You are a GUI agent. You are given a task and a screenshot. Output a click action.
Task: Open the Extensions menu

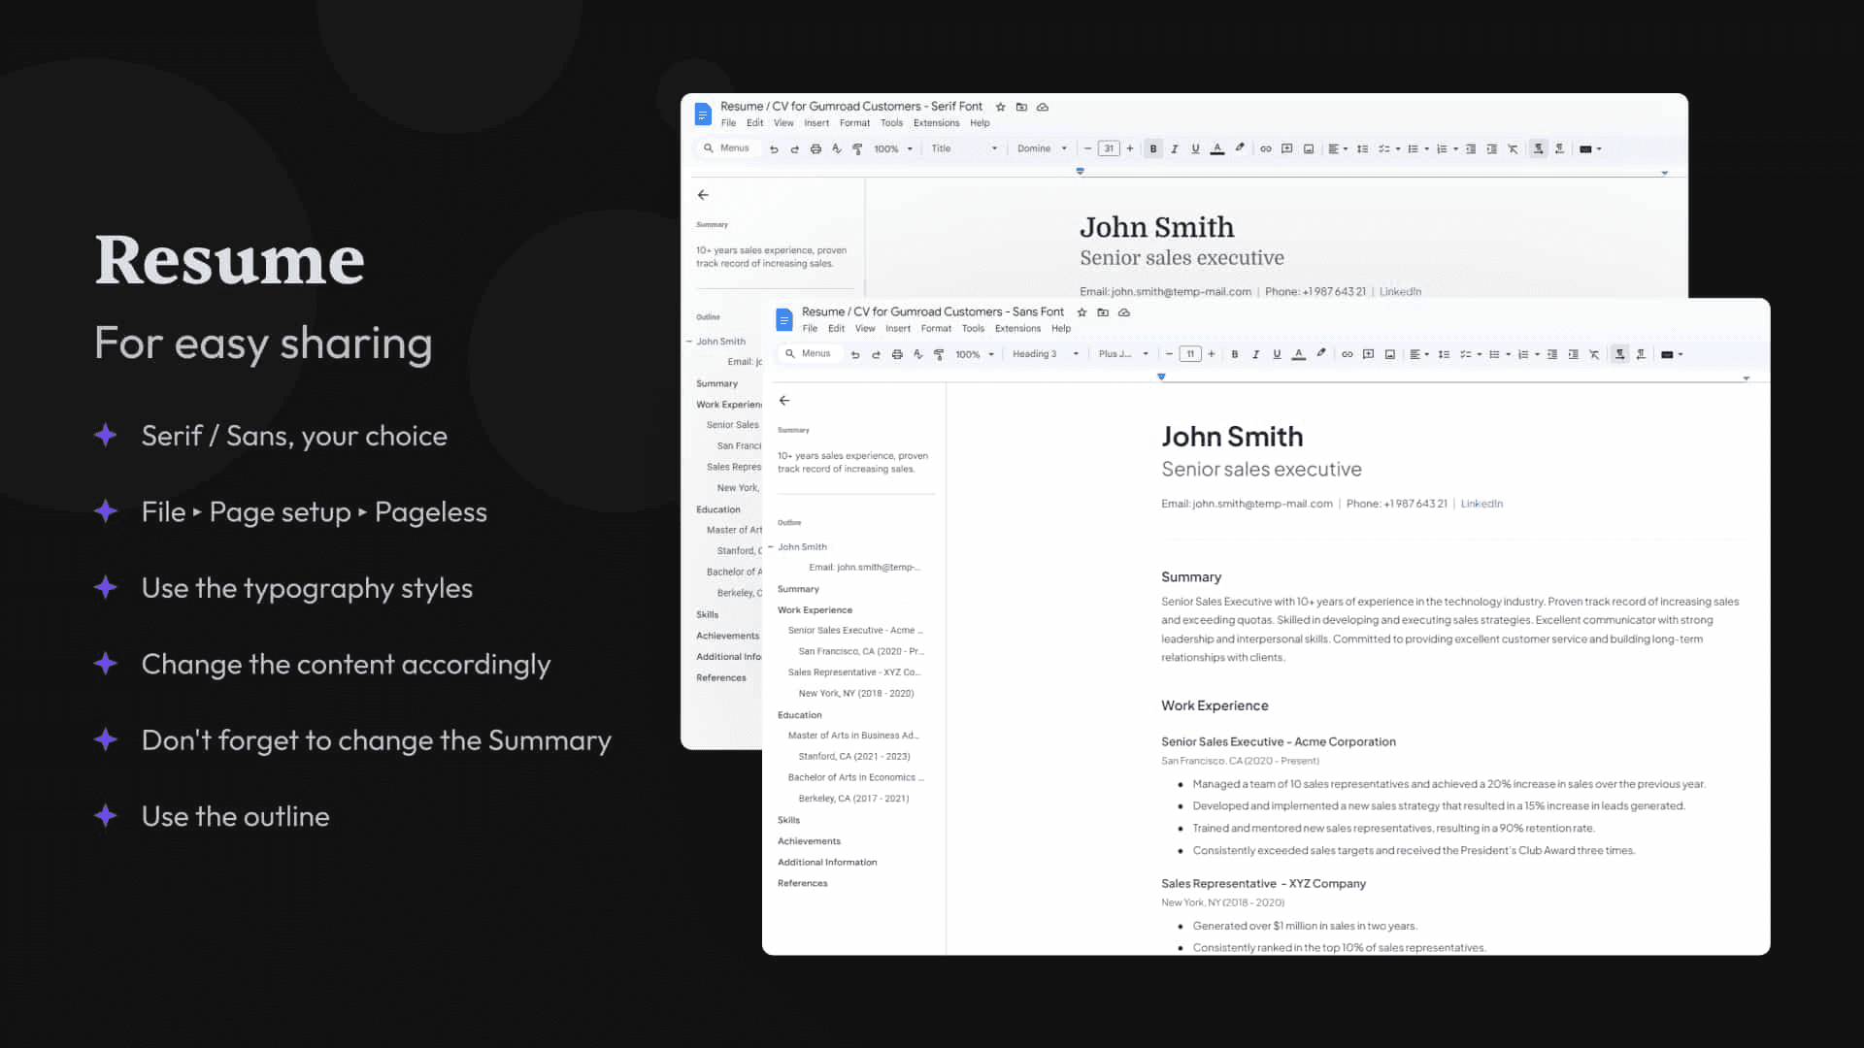[1017, 329]
